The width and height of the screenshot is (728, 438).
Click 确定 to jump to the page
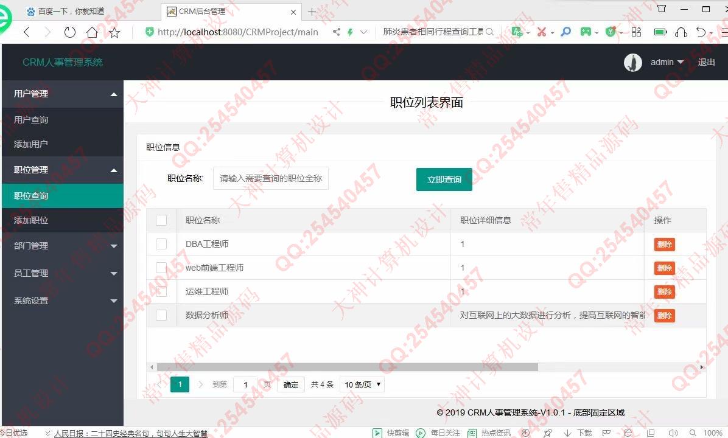(290, 384)
